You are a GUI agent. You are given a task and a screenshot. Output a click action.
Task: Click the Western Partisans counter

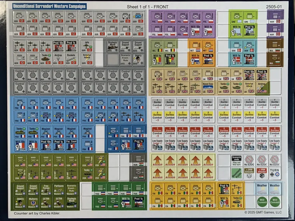pos(59,189)
